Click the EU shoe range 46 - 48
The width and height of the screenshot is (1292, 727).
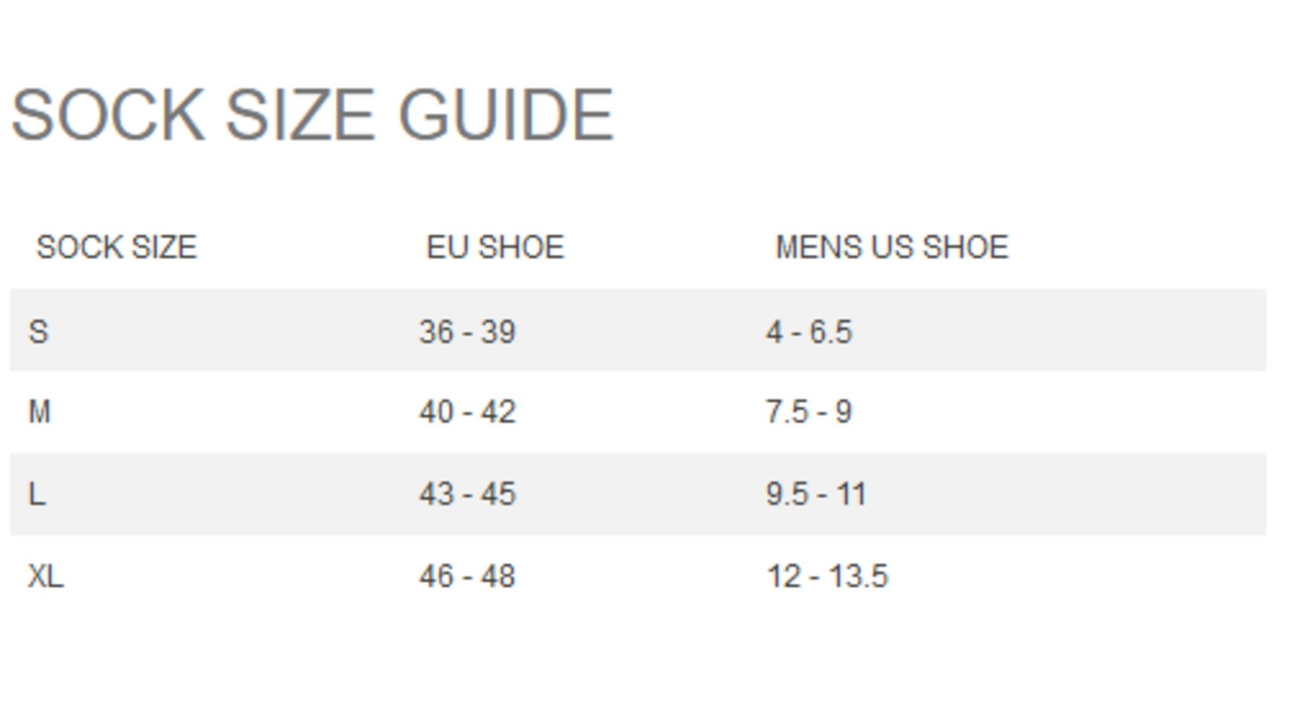(x=467, y=576)
